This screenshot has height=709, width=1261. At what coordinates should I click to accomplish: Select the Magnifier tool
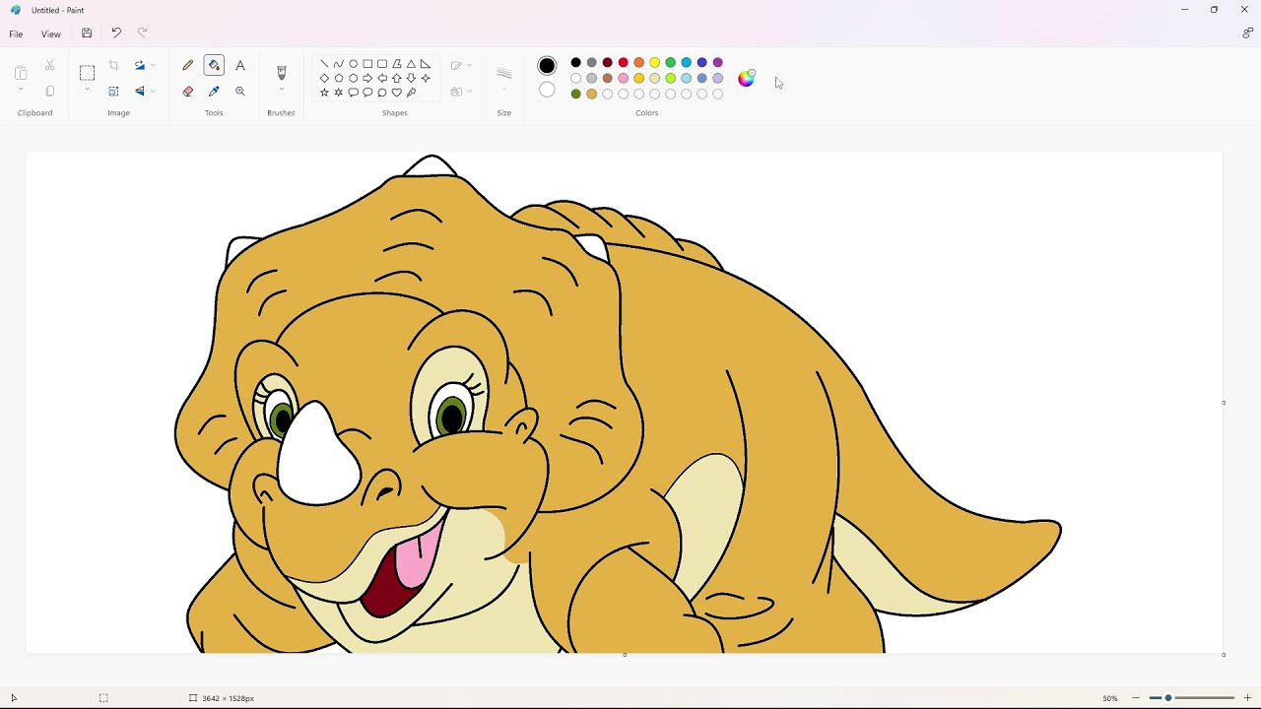coord(240,91)
